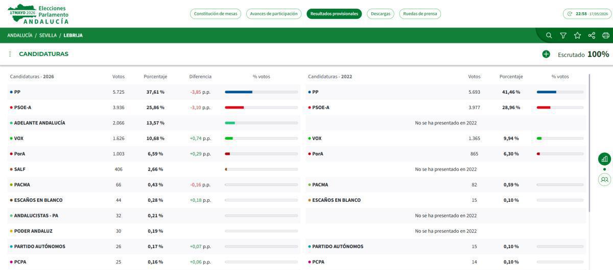Select ADELANTE ANDALUCÍA row name
The image size is (613, 270).
tap(39, 123)
